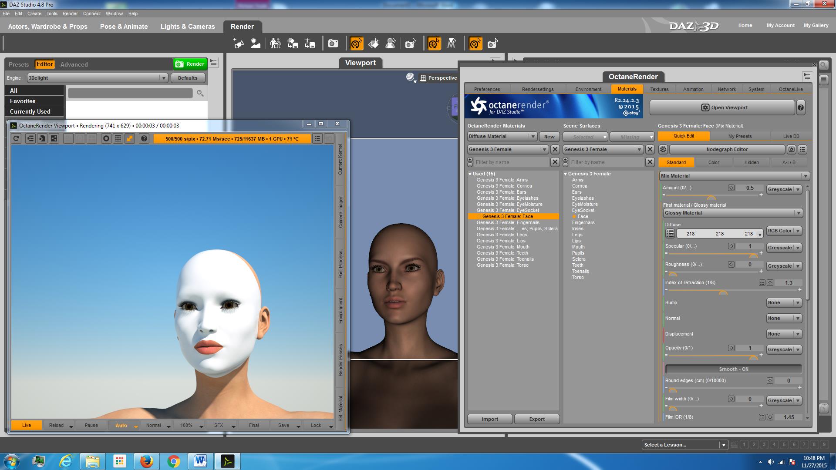Click the search magnifier in Render Settings pane
This screenshot has width=836, height=470.
[x=200, y=93]
